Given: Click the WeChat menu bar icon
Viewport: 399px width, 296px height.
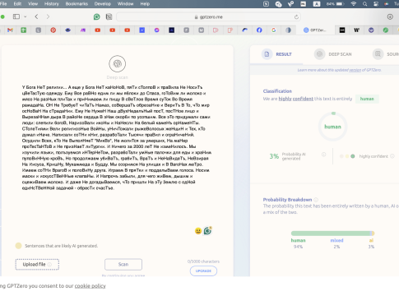Looking at the screenshot, I should (278, 4).
